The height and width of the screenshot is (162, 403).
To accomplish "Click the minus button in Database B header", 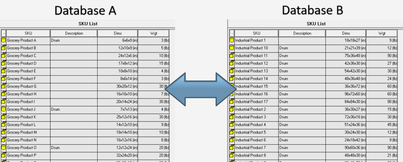I will [x=232, y=33].
